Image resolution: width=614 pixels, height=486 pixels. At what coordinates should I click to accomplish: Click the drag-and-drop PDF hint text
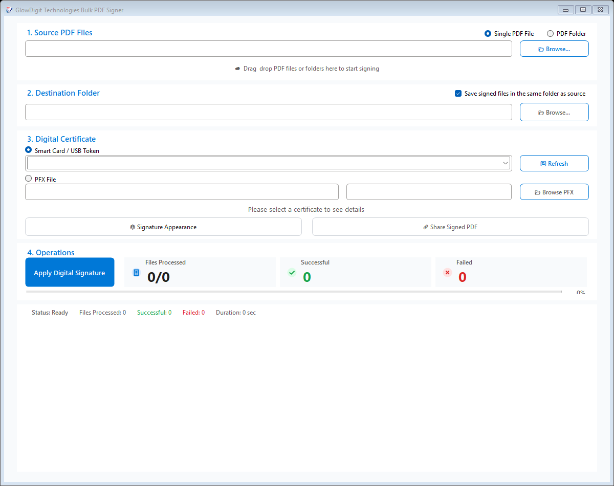click(311, 69)
